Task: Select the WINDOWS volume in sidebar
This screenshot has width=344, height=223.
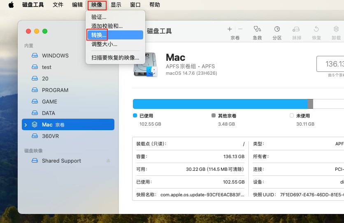Action: pos(55,55)
